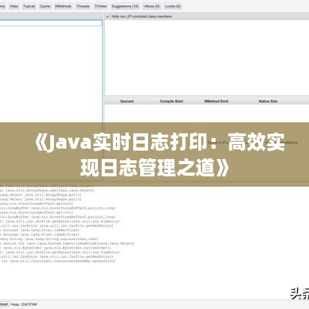Open Suggestions (18) report

[x=125, y=6]
